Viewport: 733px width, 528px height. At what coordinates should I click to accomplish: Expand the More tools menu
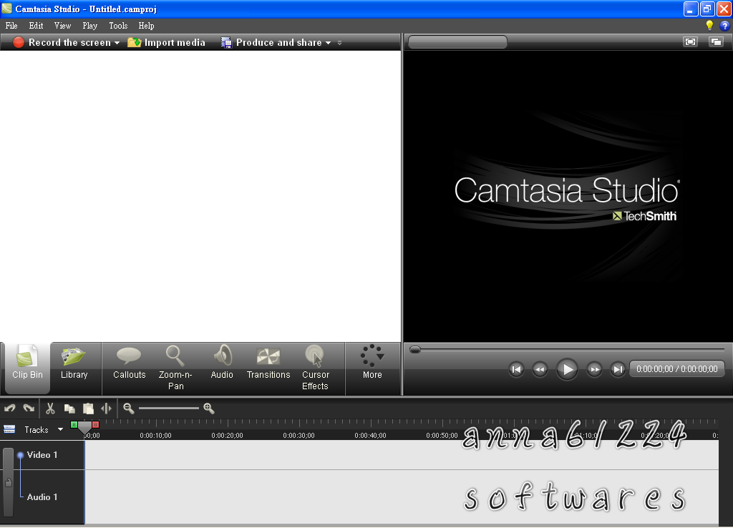372,363
